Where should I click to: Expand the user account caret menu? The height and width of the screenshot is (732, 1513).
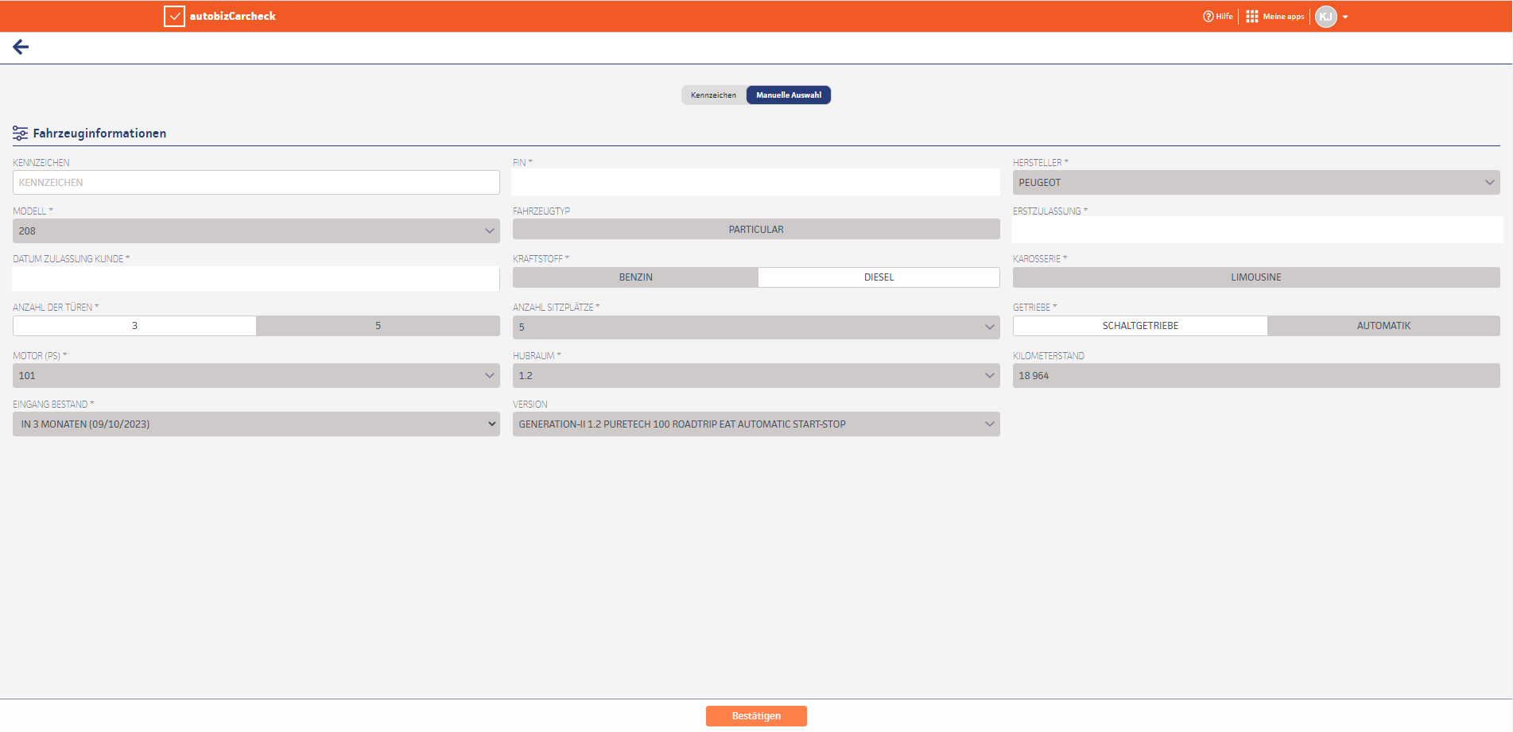[x=1345, y=17]
